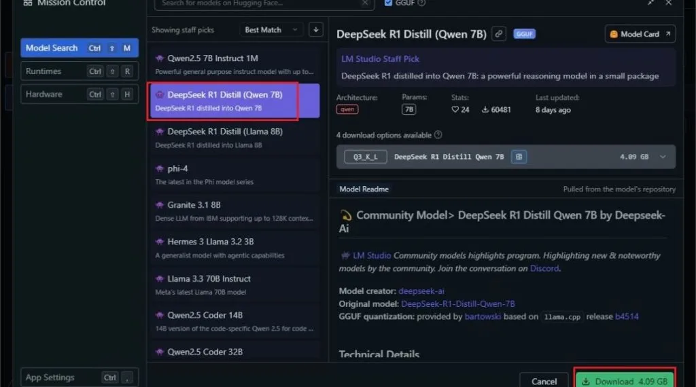Select DeepSeek R1 Distill (Llama 8B) model
The image size is (696, 387).
point(234,138)
